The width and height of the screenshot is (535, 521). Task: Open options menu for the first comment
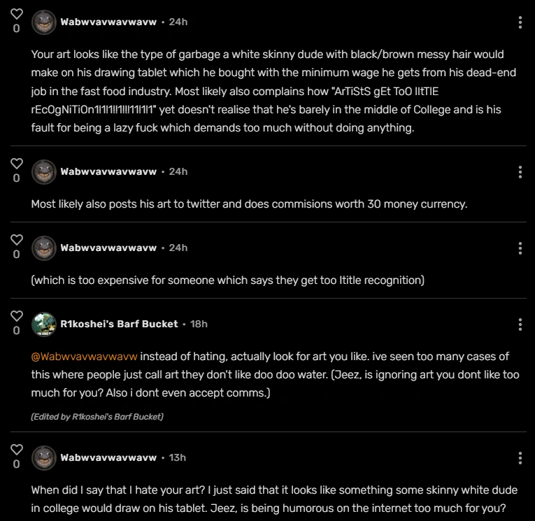click(520, 22)
